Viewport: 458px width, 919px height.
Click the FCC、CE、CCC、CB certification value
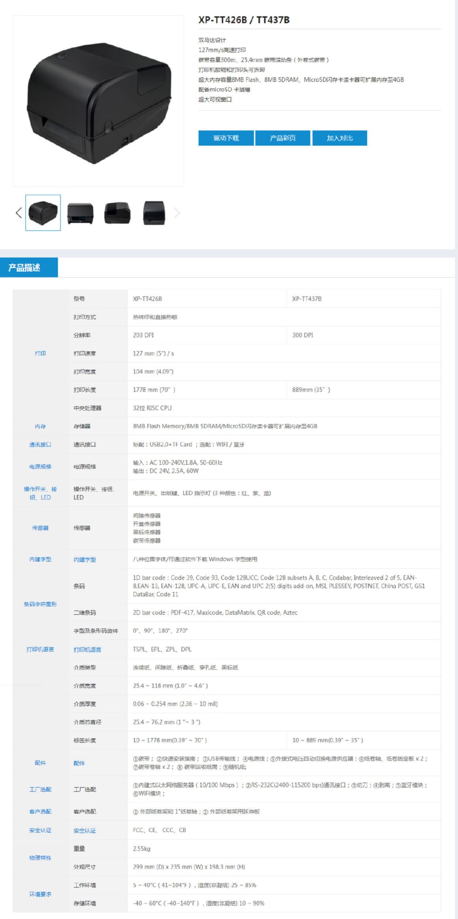159,830
